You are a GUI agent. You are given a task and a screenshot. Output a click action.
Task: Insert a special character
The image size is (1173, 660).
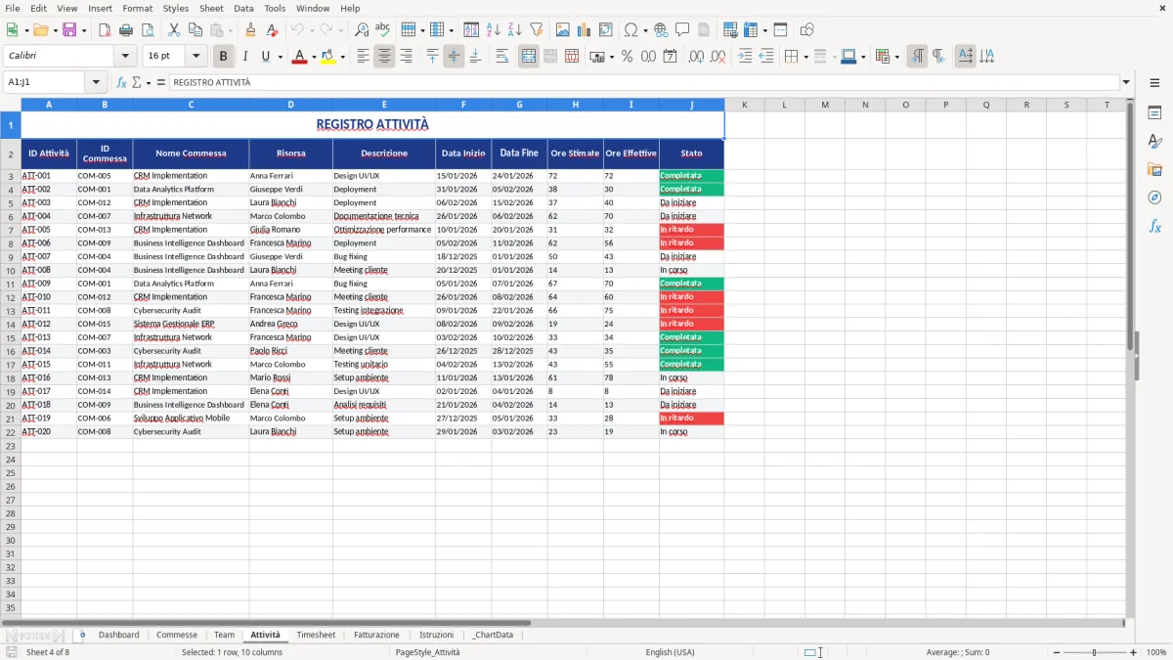(x=630, y=29)
